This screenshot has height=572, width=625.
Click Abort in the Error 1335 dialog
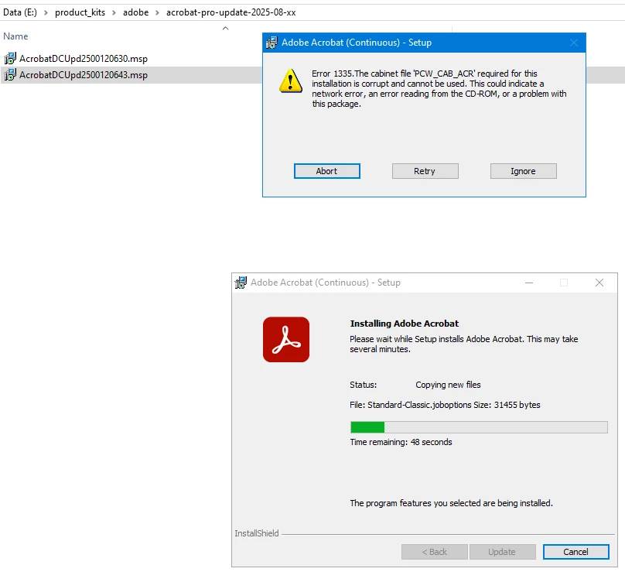pos(327,171)
